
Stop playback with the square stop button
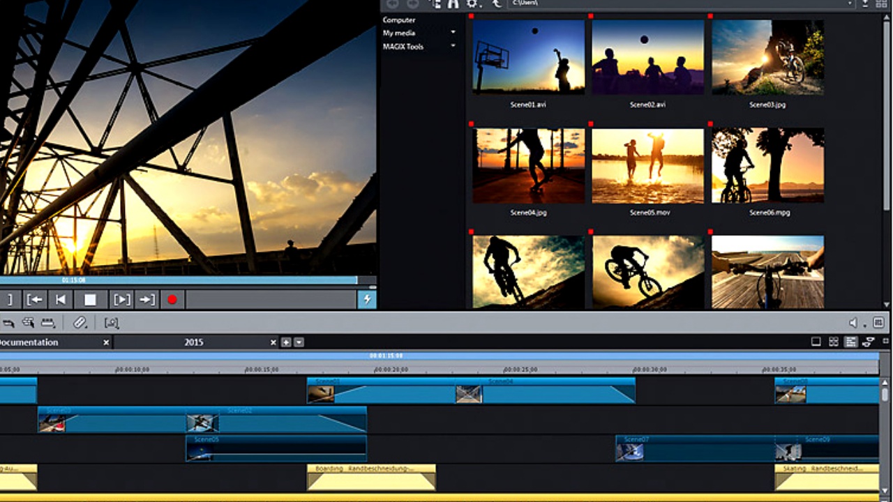[90, 300]
